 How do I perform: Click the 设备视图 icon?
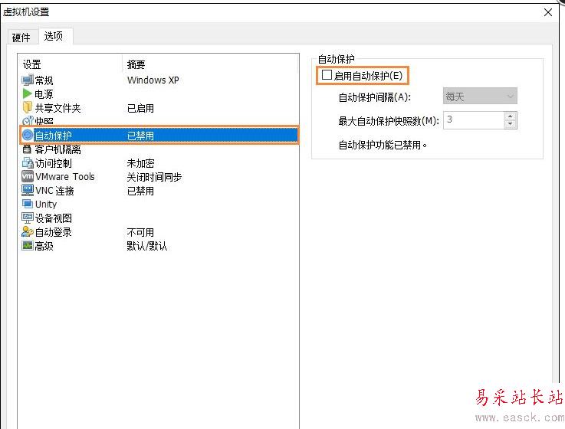point(28,218)
